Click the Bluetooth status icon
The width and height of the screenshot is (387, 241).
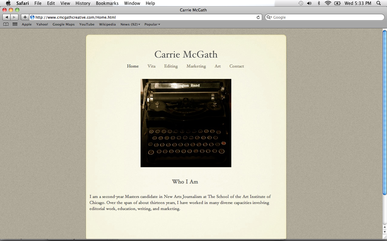tap(319, 3)
